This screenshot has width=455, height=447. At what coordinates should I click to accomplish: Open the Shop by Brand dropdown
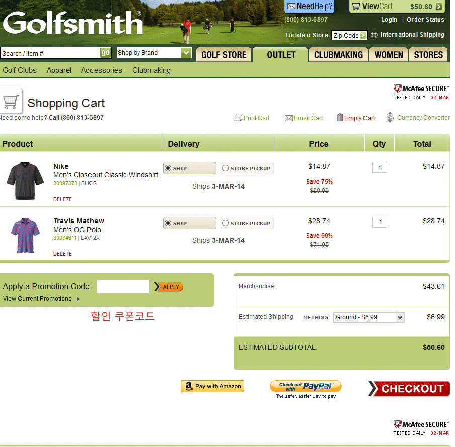[x=186, y=53]
